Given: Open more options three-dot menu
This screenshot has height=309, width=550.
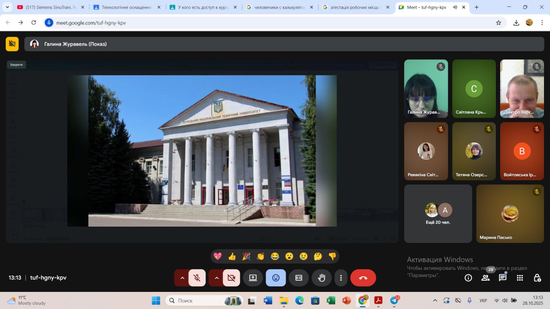Looking at the screenshot, I should pyautogui.click(x=341, y=278).
